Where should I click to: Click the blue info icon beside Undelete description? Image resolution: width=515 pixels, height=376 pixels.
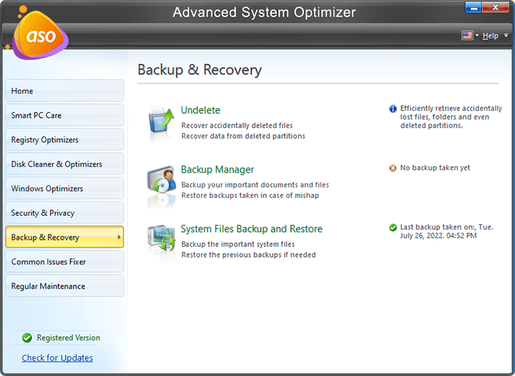(393, 109)
